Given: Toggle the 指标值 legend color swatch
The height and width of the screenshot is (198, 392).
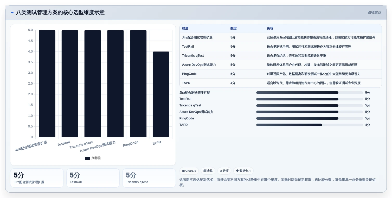Looking at the screenshot, I should click(87, 158).
